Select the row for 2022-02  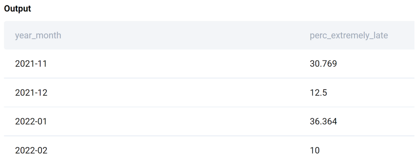click(210, 150)
